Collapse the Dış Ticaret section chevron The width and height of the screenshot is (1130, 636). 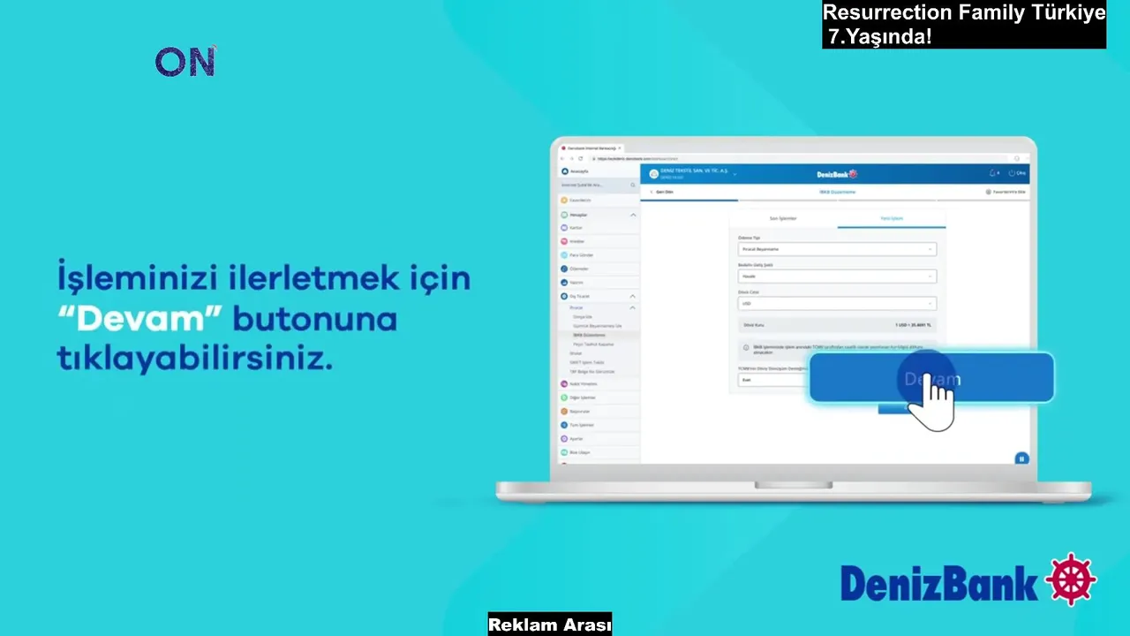point(633,296)
